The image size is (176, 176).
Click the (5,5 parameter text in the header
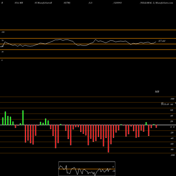90,3
